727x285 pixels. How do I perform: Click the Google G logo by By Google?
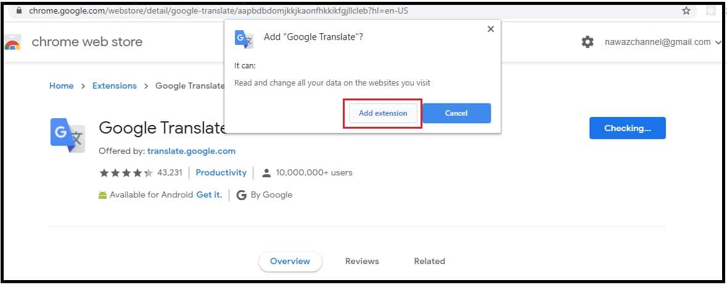[x=241, y=195]
